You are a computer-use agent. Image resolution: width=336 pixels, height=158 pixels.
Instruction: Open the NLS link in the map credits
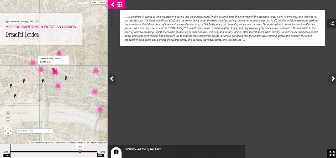[x=52, y=142]
